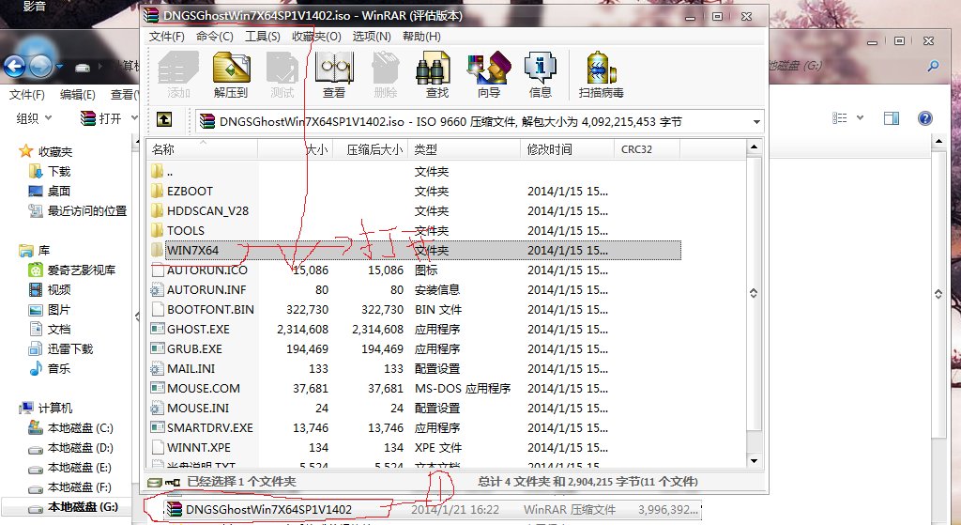Image resolution: width=961 pixels, height=525 pixels.
Task: Click the Explorer view mode icon
Action: pyautogui.click(x=840, y=117)
